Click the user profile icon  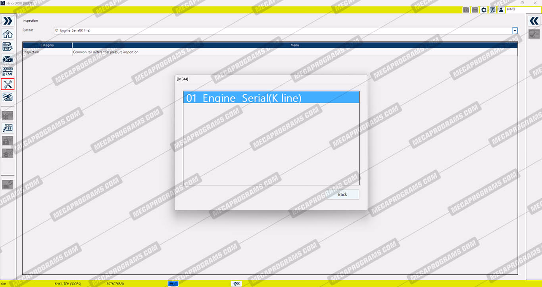pos(501,10)
